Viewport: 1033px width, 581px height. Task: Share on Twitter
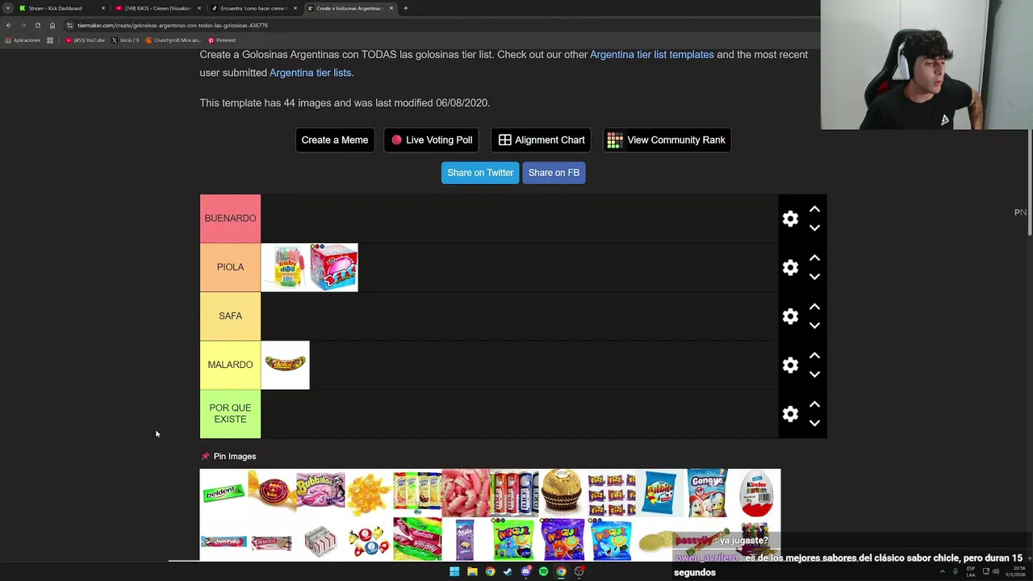click(480, 173)
